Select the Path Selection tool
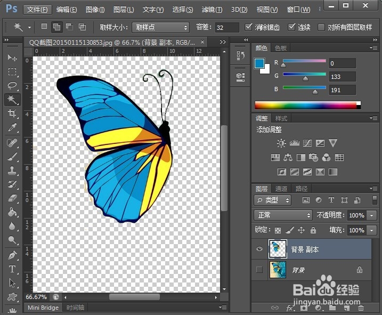This screenshot has width=382, height=315. (x=12, y=283)
